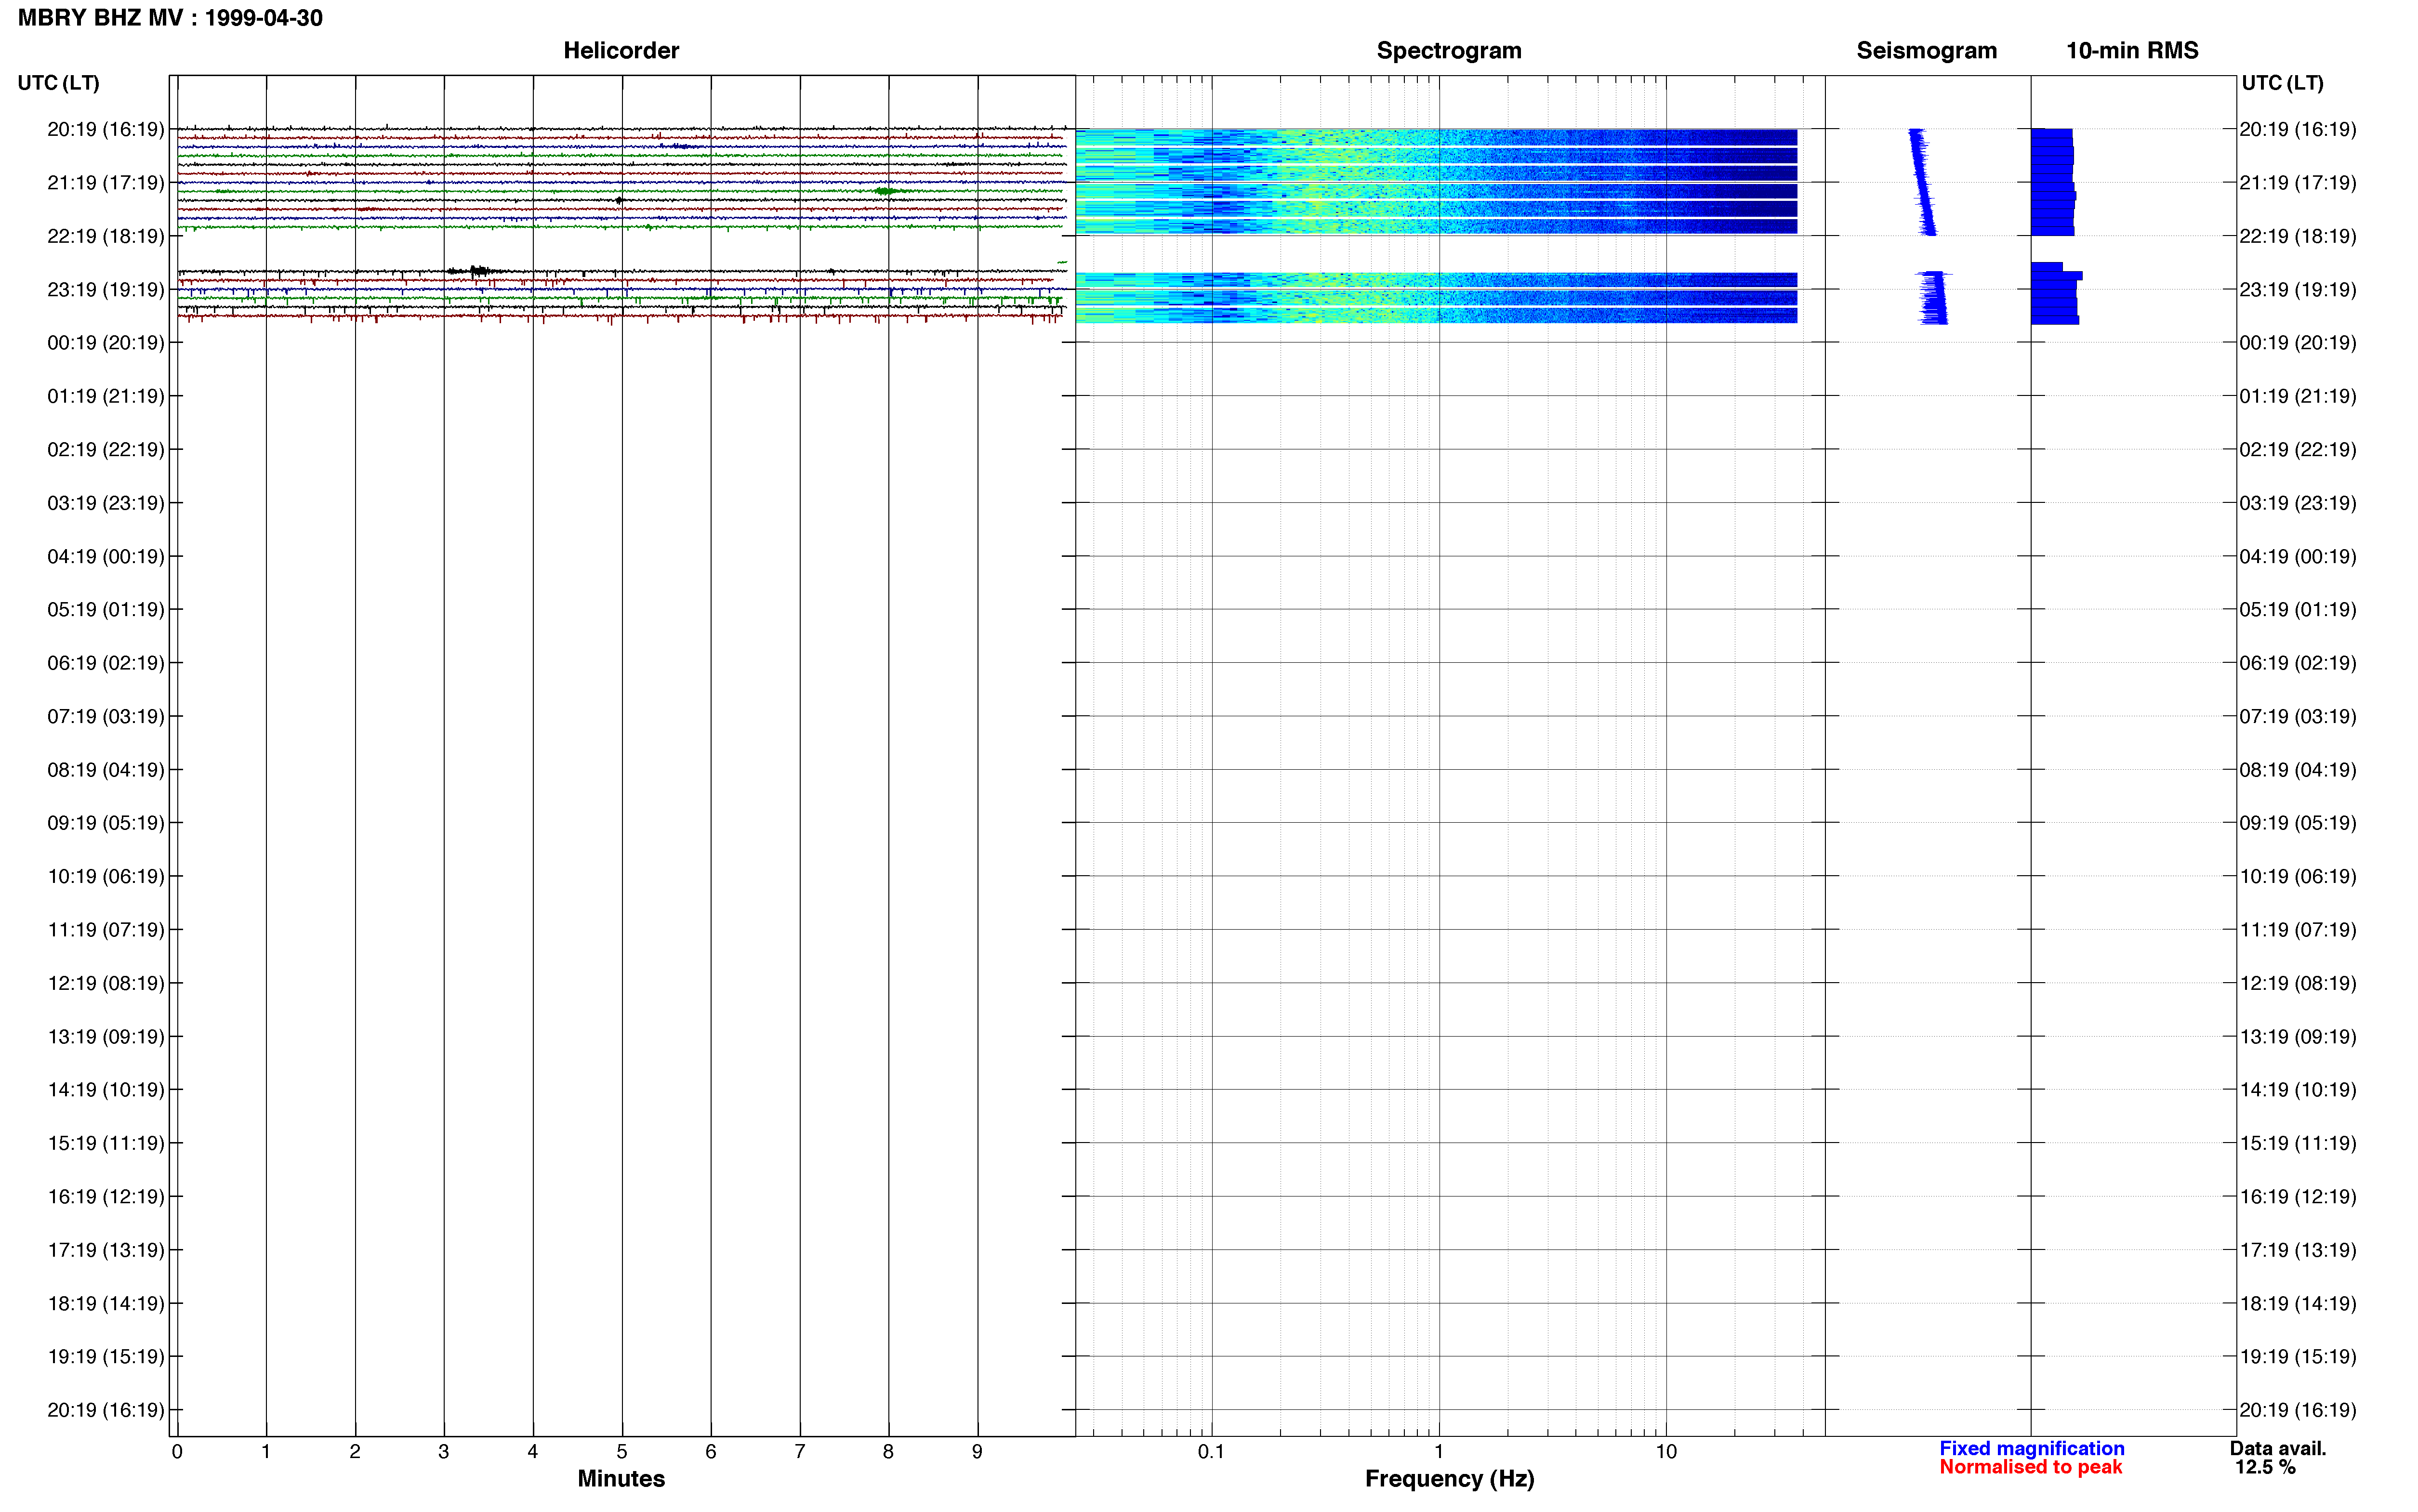Click the 10 tick on the frequency axis
This screenshot has width=2418, height=1512.
point(1666,1452)
